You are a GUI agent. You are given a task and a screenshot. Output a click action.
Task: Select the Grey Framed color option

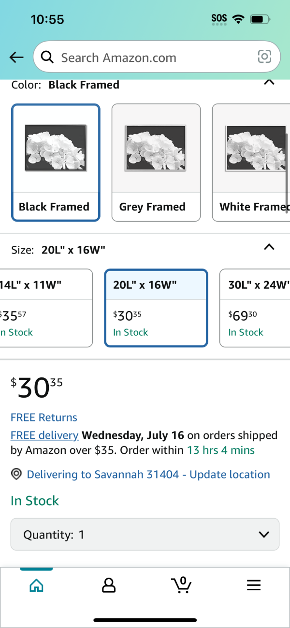click(x=156, y=163)
